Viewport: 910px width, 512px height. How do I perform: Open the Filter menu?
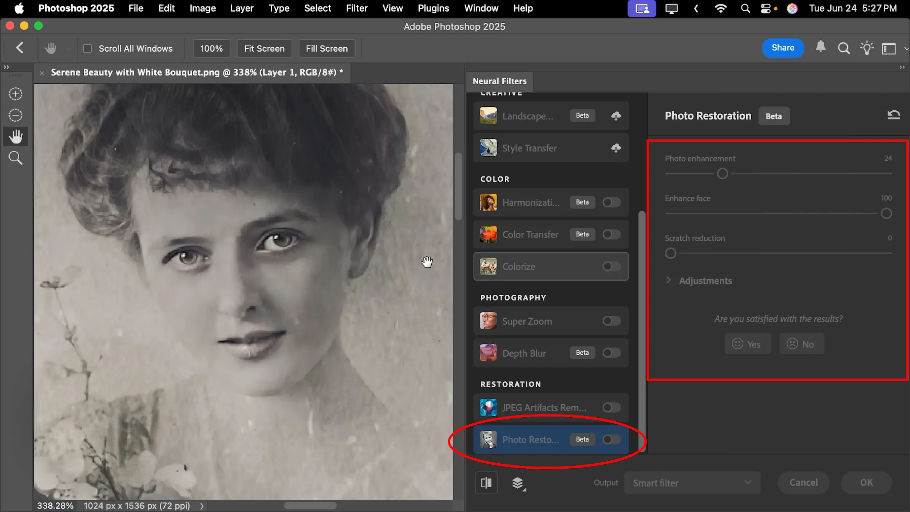click(x=357, y=8)
